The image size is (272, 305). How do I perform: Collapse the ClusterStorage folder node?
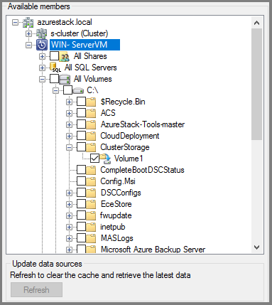pyautogui.click(x=69, y=147)
